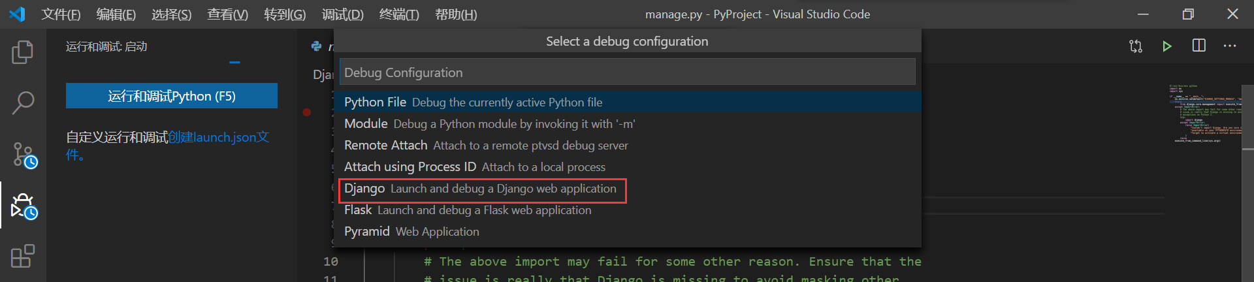This screenshot has width=1254, height=282.
Task: Focus the Debug Configuration input box
Action: click(x=628, y=72)
